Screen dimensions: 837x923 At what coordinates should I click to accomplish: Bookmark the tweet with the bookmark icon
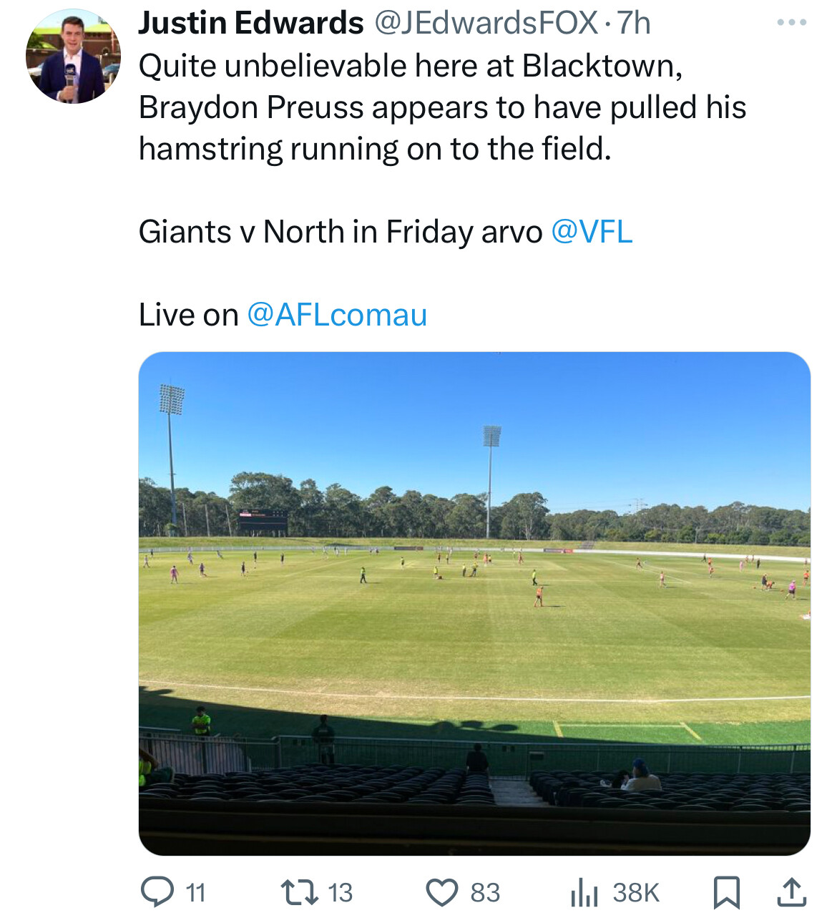[x=726, y=892]
